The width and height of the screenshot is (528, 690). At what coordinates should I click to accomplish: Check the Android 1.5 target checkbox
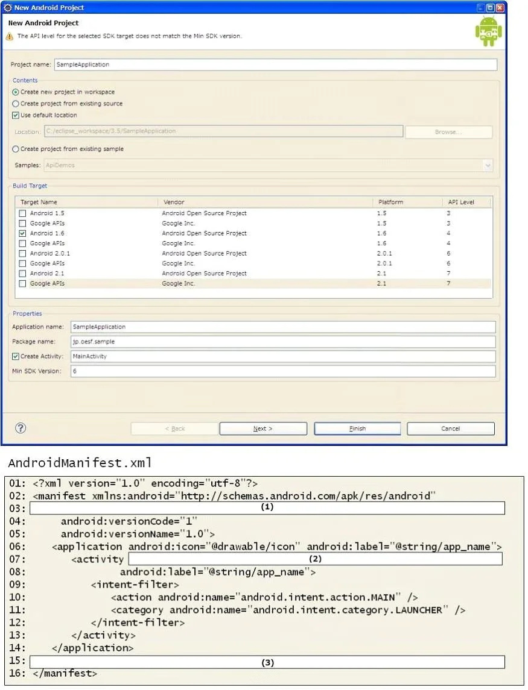(x=22, y=213)
